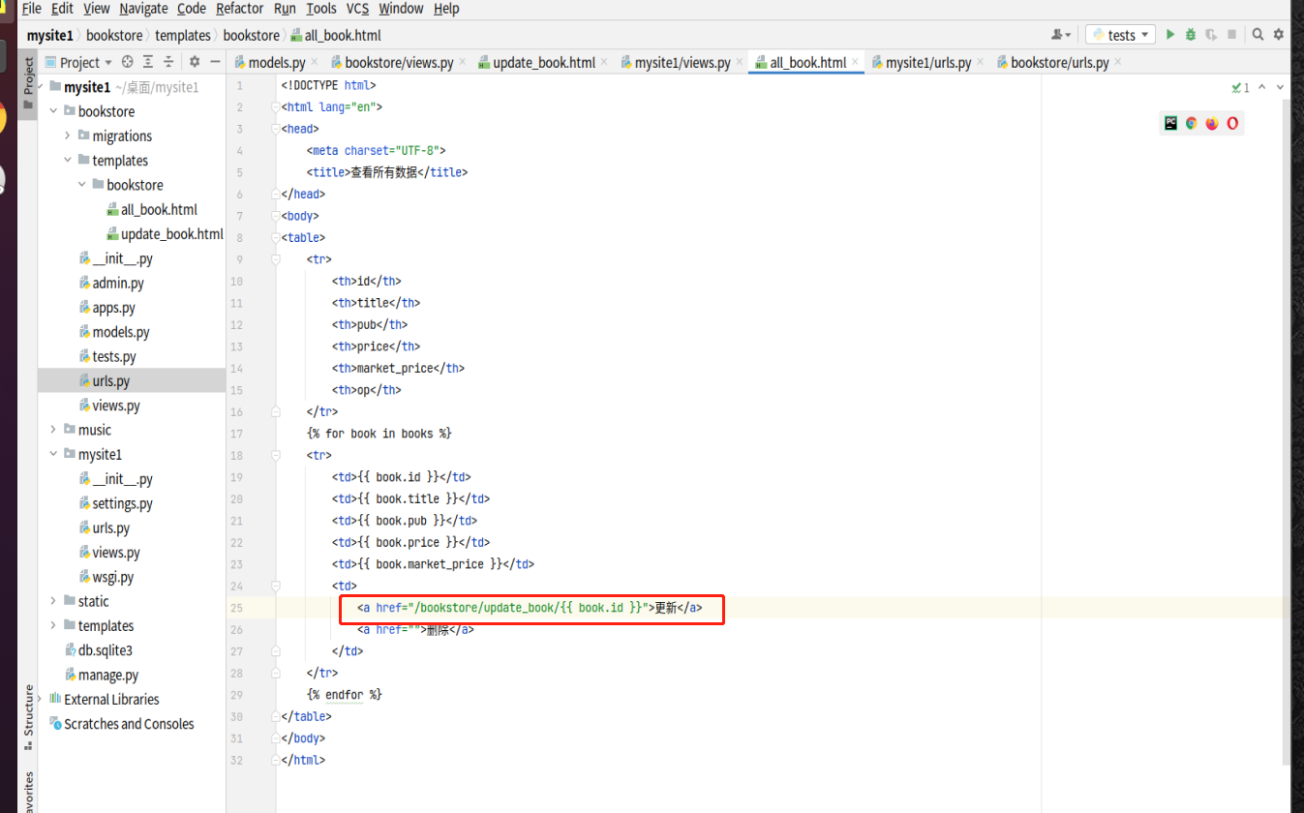Click line number 25 in gutter

[238, 608]
